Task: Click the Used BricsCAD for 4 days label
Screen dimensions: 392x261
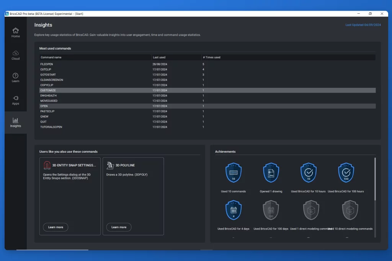Action: [x=233, y=229]
